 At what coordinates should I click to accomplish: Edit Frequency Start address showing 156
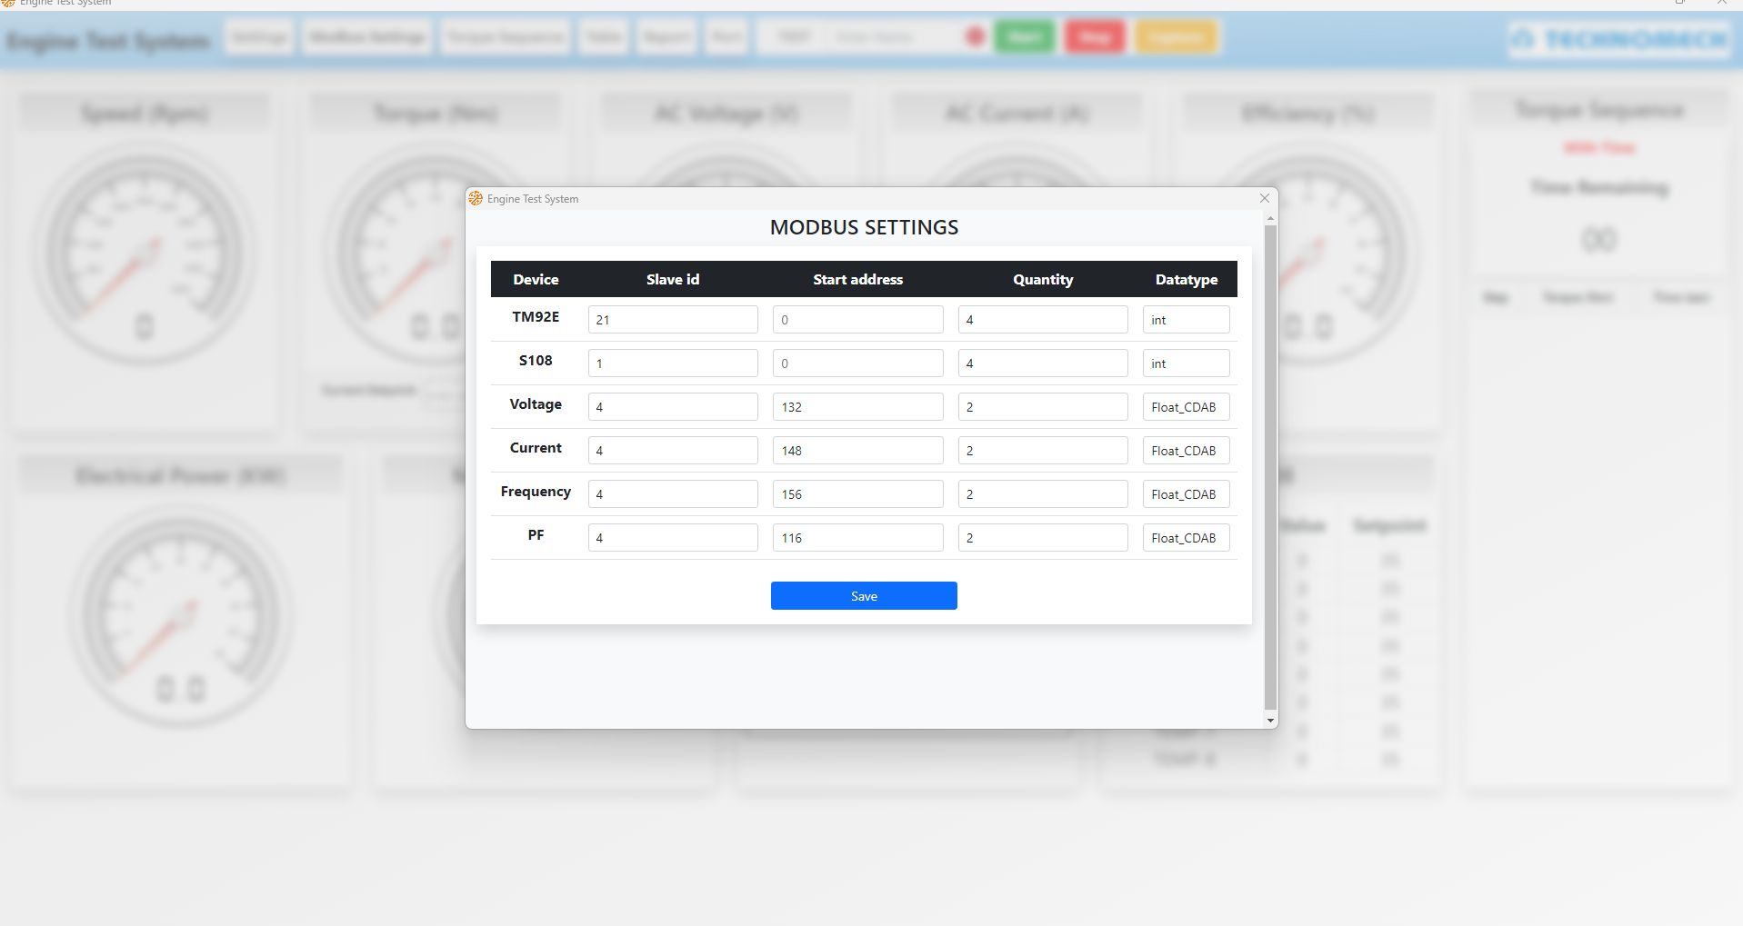tap(857, 493)
